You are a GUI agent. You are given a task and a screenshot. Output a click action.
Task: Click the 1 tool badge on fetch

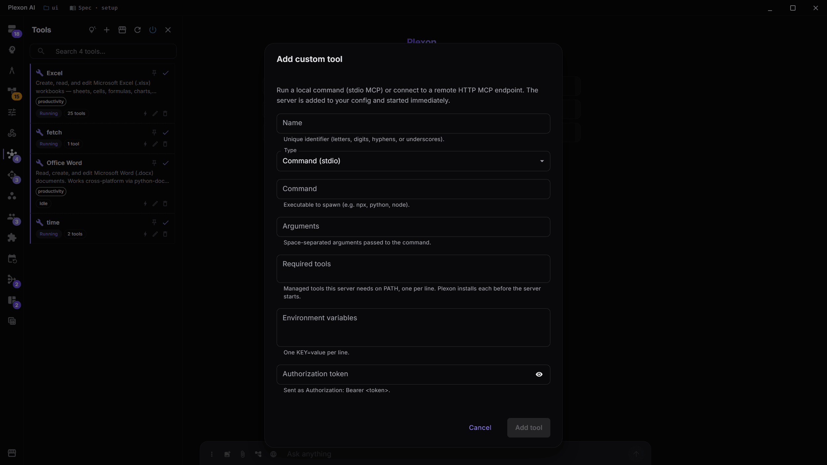pos(73,144)
